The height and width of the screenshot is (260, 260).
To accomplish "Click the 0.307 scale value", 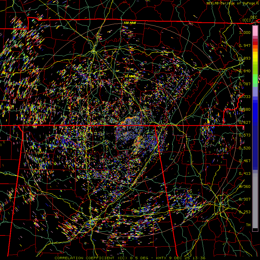I will tap(245, 199).
